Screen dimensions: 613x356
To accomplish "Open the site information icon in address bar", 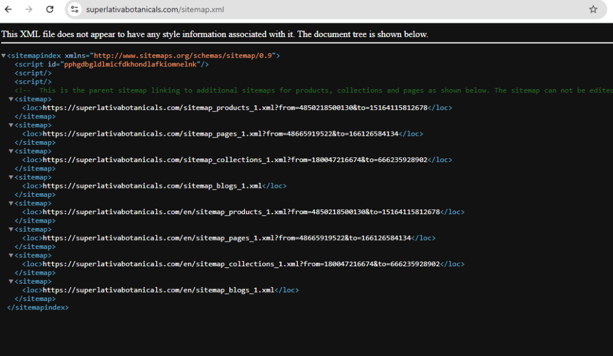I will pos(74,10).
